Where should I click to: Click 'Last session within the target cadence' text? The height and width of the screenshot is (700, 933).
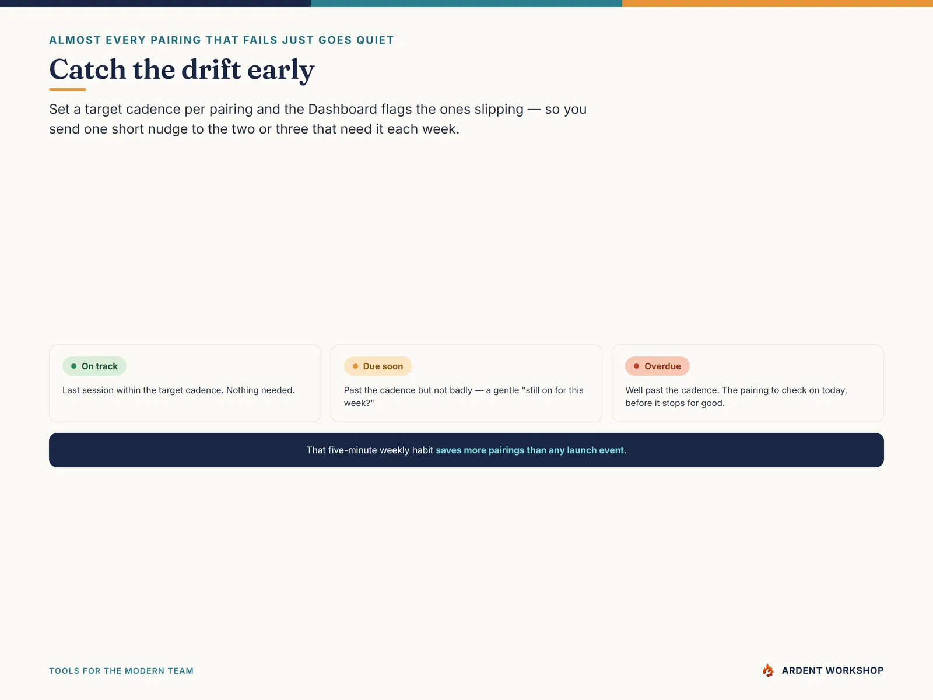click(x=178, y=390)
